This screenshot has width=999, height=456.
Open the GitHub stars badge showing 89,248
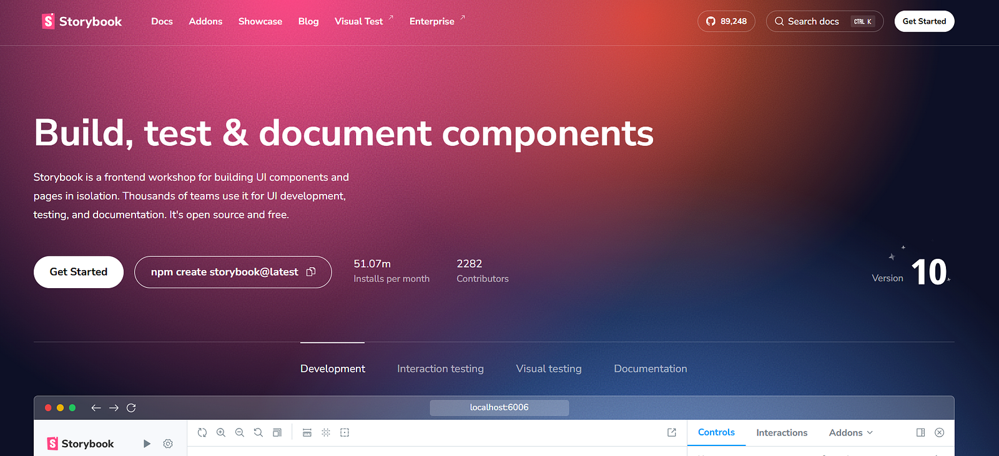[x=726, y=21]
